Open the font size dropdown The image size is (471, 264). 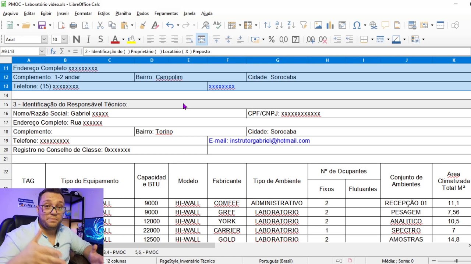pyautogui.click(x=64, y=39)
